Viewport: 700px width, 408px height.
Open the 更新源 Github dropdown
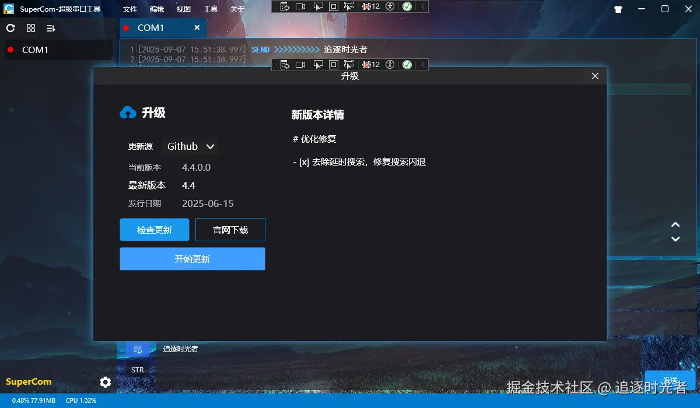pyautogui.click(x=191, y=146)
